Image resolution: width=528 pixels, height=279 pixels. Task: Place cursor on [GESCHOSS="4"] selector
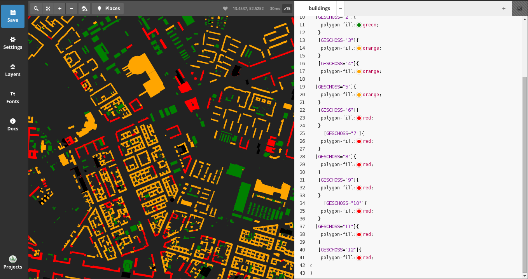pyautogui.click(x=337, y=64)
